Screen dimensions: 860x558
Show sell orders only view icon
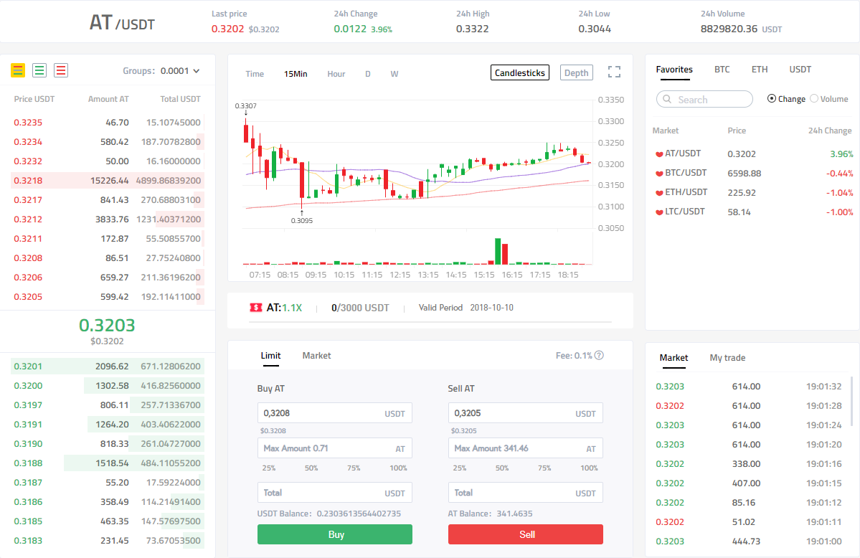click(61, 70)
